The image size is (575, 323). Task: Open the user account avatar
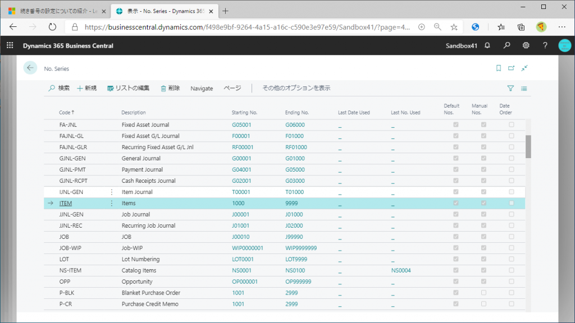point(565,45)
